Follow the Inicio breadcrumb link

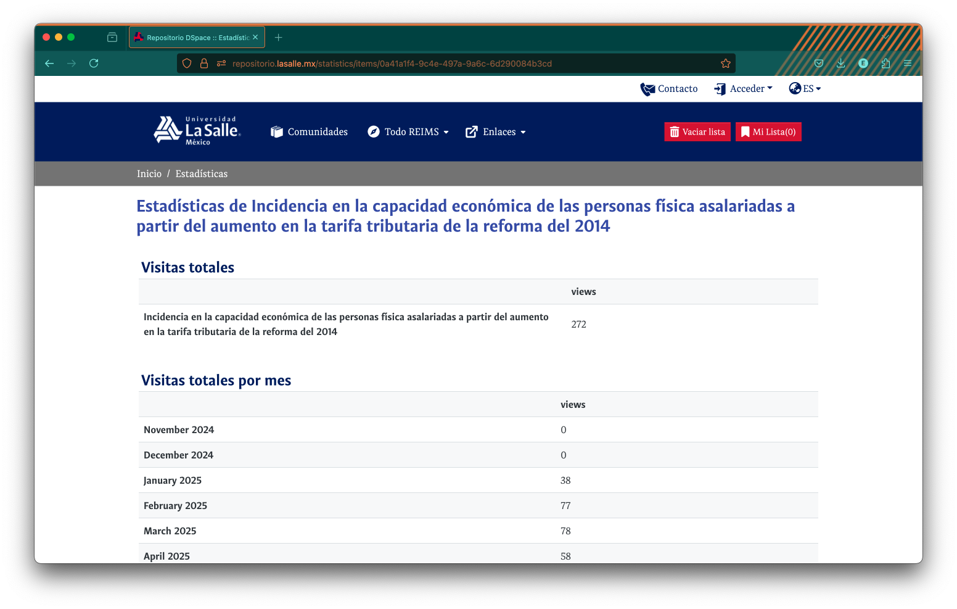(x=149, y=174)
